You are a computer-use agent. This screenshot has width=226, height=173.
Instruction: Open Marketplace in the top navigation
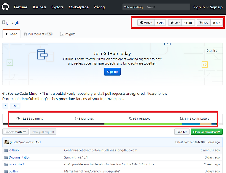click(x=78, y=7)
